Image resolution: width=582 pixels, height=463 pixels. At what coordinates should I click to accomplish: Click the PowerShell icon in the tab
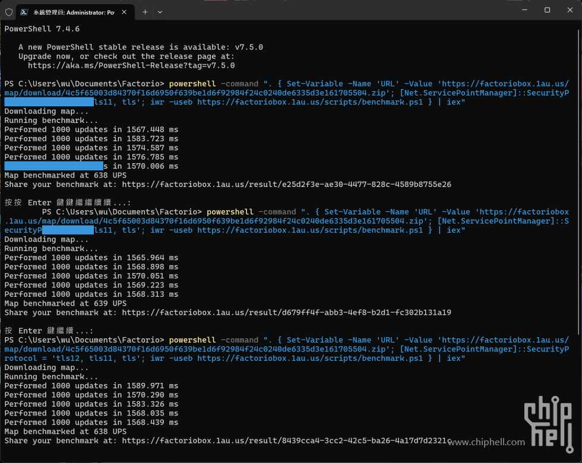pos(24,12)
